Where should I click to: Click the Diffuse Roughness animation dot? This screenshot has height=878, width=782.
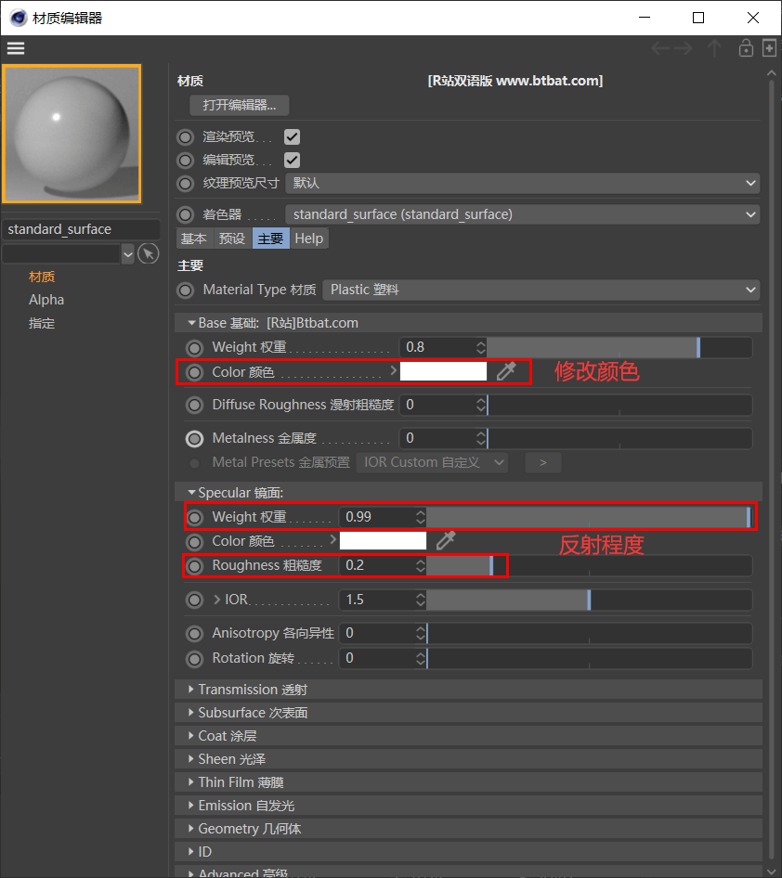(x=194, y=405)
